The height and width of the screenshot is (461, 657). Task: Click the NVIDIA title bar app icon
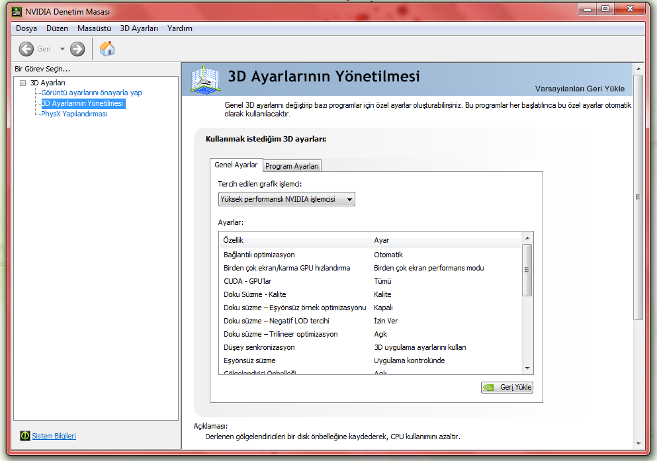(x=17, y=12)
